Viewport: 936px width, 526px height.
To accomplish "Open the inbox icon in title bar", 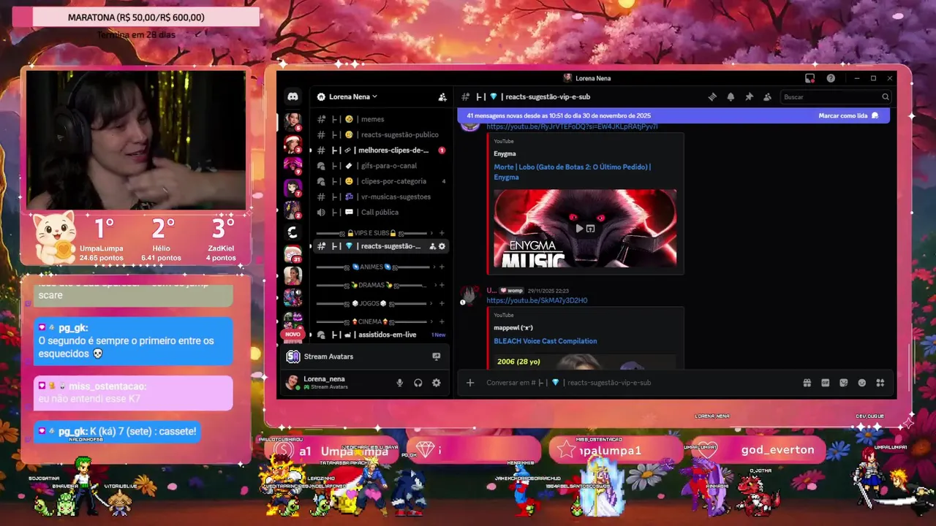I will click(809, 78).
